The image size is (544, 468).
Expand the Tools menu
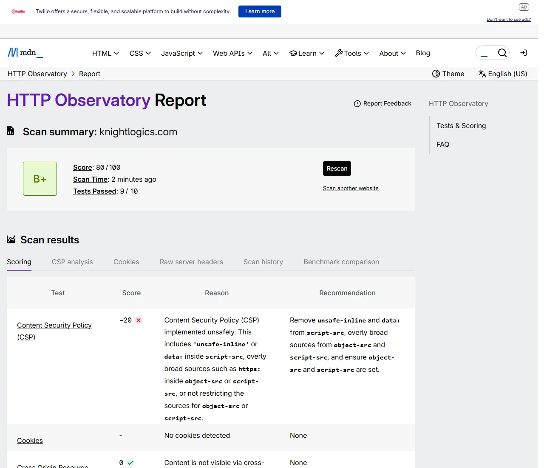pos(352,53)
